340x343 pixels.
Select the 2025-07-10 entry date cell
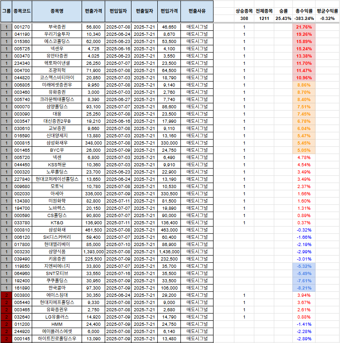pyautogui.click(x=118, y=244)
